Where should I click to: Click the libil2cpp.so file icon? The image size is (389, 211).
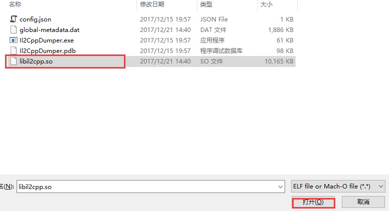point(14,61)
